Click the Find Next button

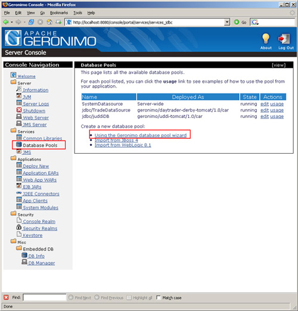coord(80,297)
